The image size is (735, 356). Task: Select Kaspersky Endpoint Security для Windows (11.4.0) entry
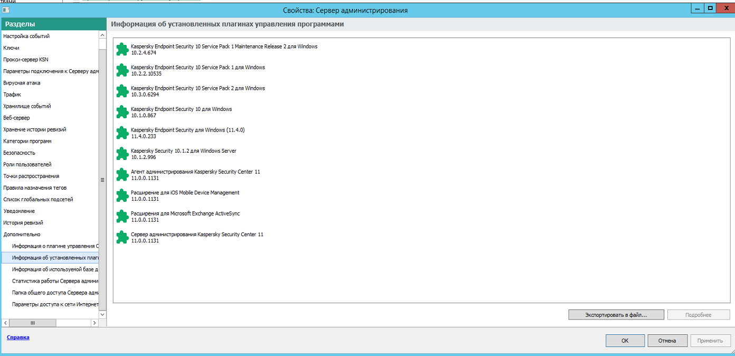[187, 130]
